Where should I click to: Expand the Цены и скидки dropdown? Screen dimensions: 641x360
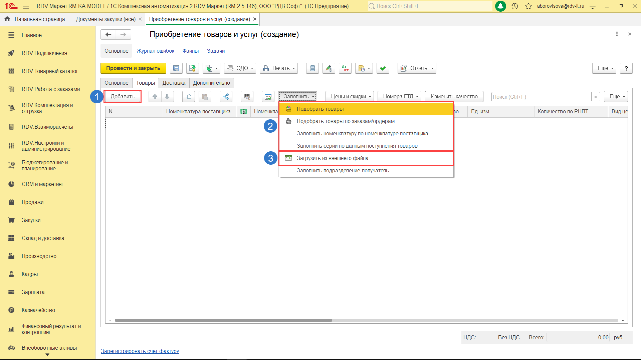click(x=350, y=97)
